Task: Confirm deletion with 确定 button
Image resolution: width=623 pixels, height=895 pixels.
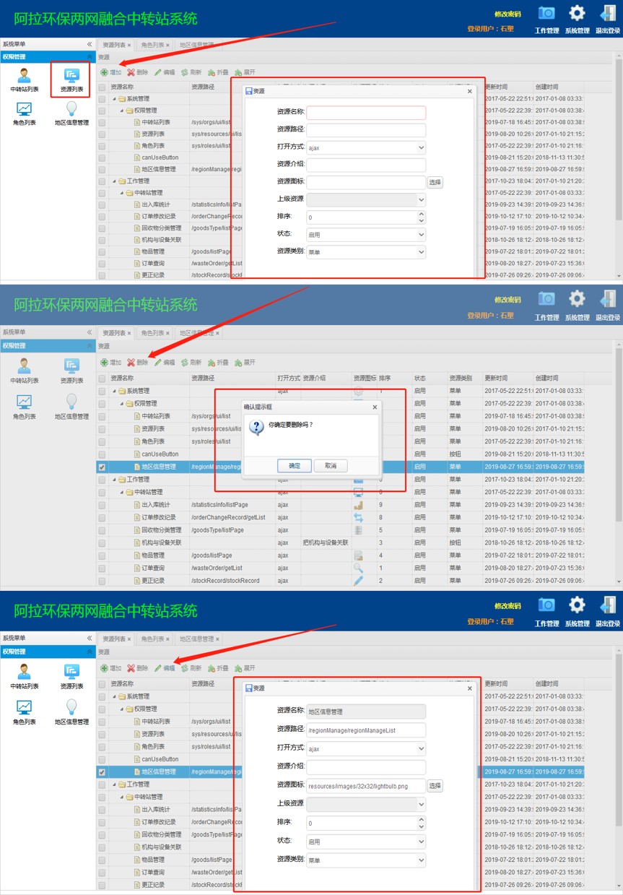Action: tap(295, 466)
